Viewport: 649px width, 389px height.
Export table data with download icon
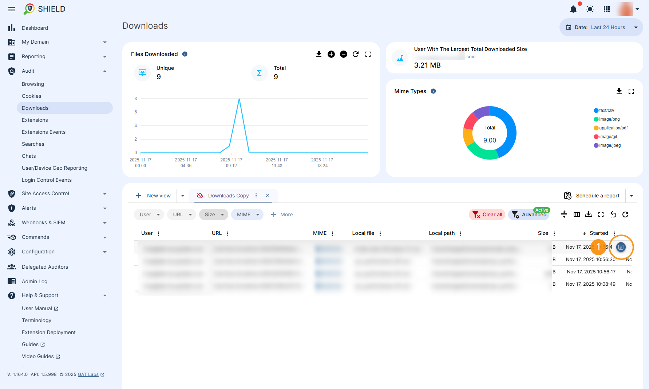[589, 214]
